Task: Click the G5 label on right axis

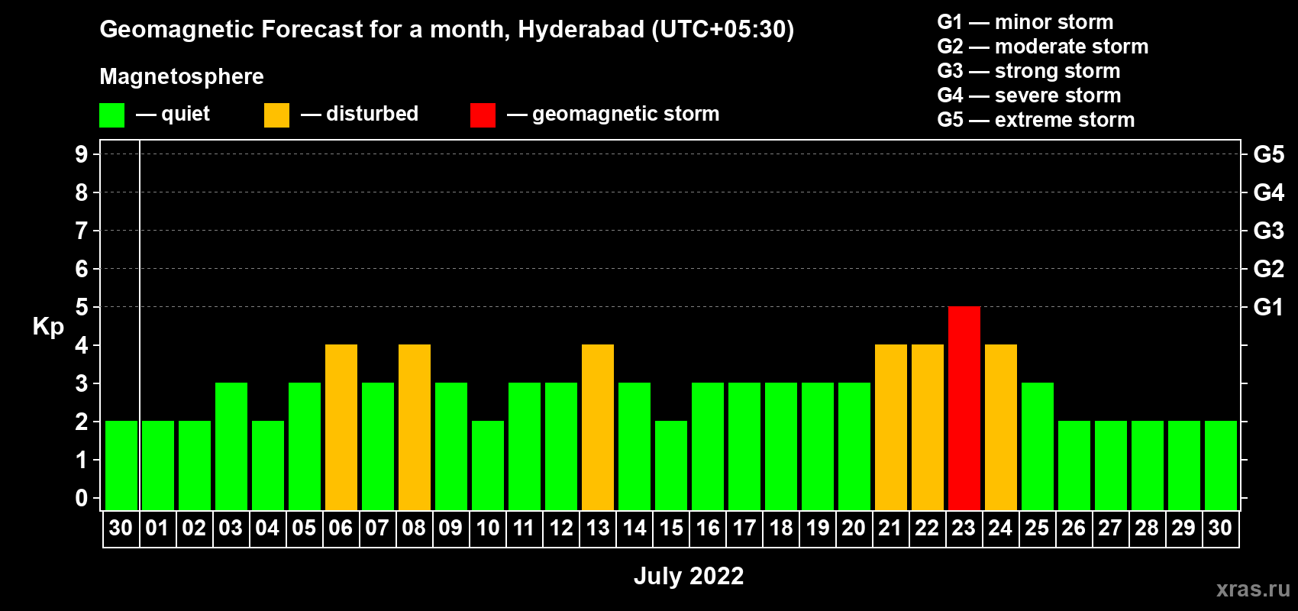Action: [1269, 154]
